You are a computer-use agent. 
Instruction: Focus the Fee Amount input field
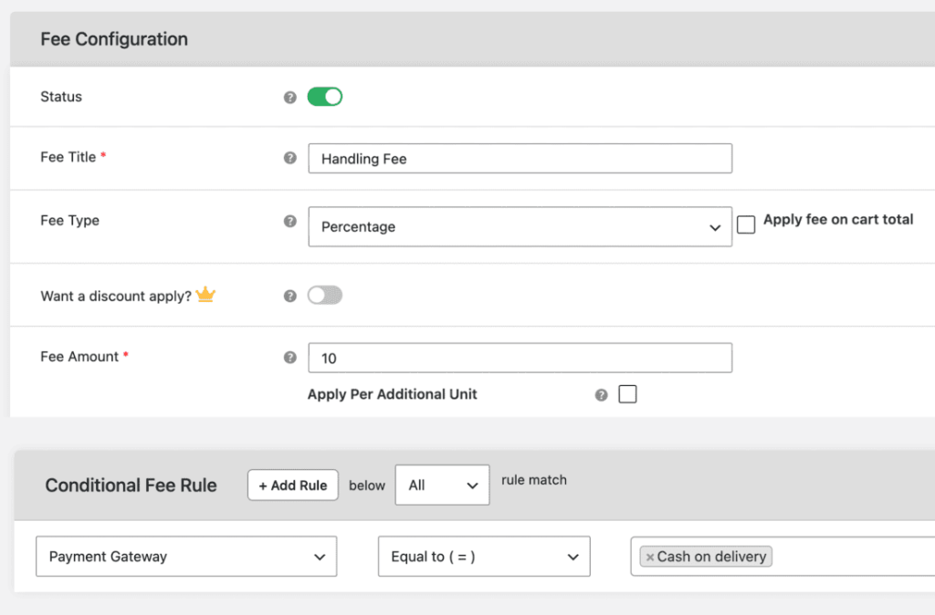tap(520, 358)
